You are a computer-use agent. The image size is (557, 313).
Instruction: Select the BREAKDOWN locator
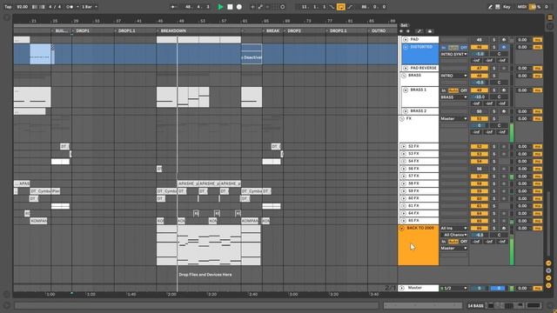[x=173, y=31]
